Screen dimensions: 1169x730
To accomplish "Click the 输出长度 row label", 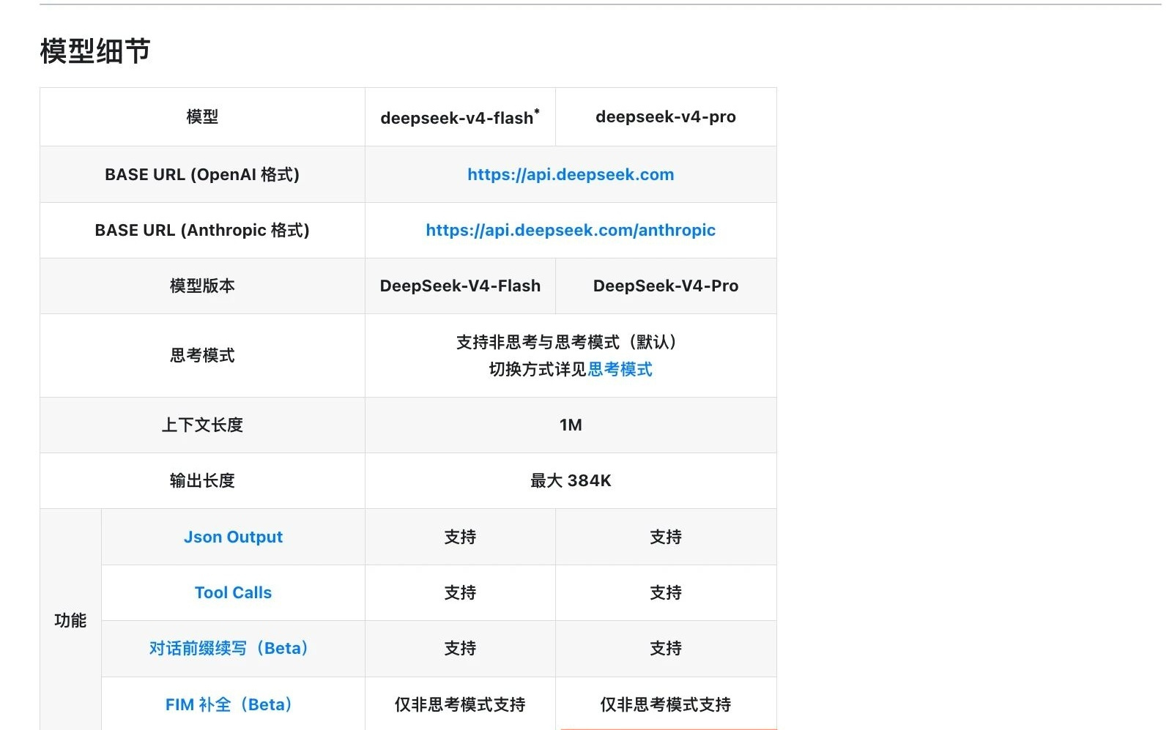I will [202, 481].
